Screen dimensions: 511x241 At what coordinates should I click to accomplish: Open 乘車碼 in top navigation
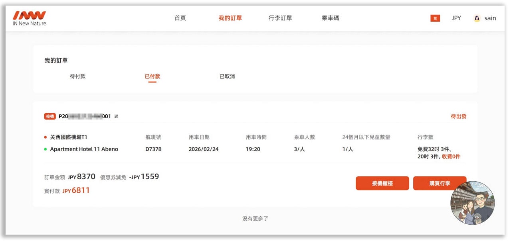(330, 18)
